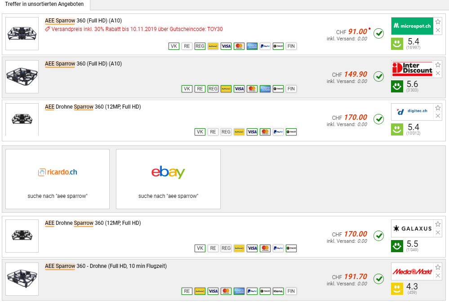
Task: Click the CHF 91.00 price on microspot offer
Action: (357, 32)
